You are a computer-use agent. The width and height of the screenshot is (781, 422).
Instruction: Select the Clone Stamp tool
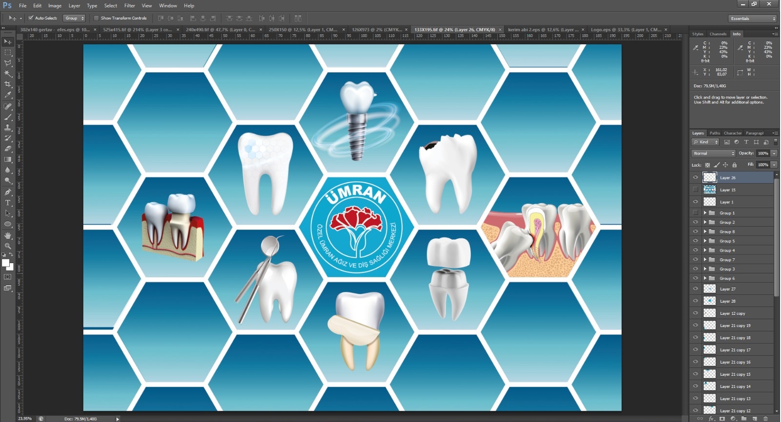[8, 128]
